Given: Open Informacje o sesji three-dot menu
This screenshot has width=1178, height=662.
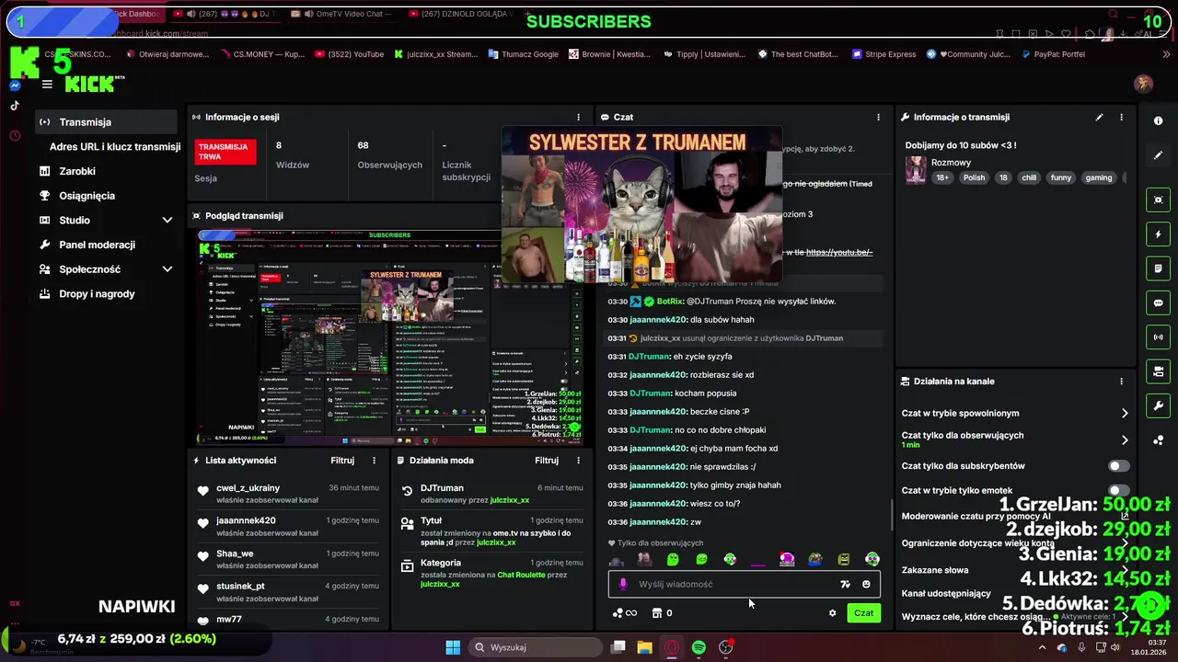Looking at the screenshot, I should tap(578, 117).
